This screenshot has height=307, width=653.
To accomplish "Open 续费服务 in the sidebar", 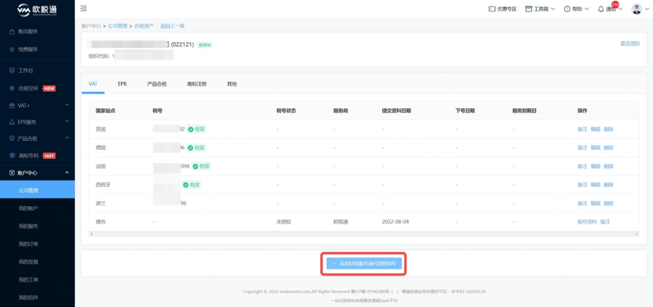I will 28,50.
